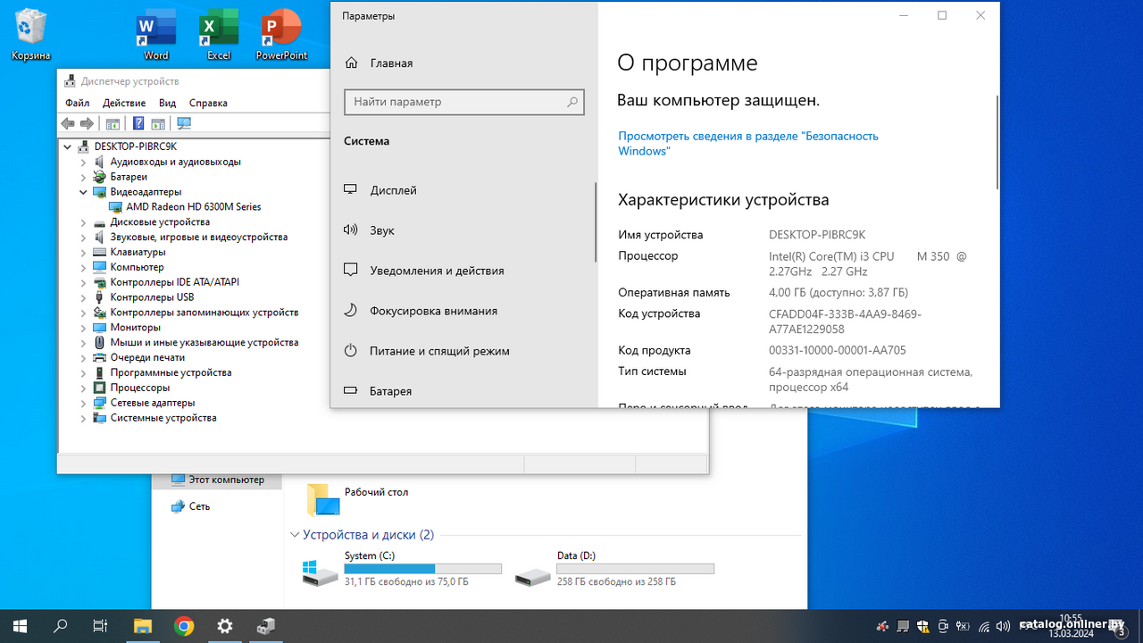1143x643 pixels.
Task: Click the Wi-Fi network tray icon
Action: click(985, 626)
